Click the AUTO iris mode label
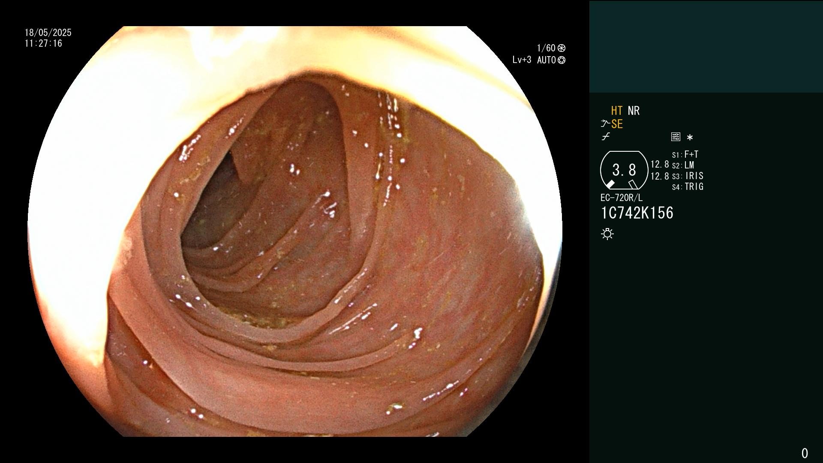Viewport: 823px width, 463px height. click(x=547, y=60)
